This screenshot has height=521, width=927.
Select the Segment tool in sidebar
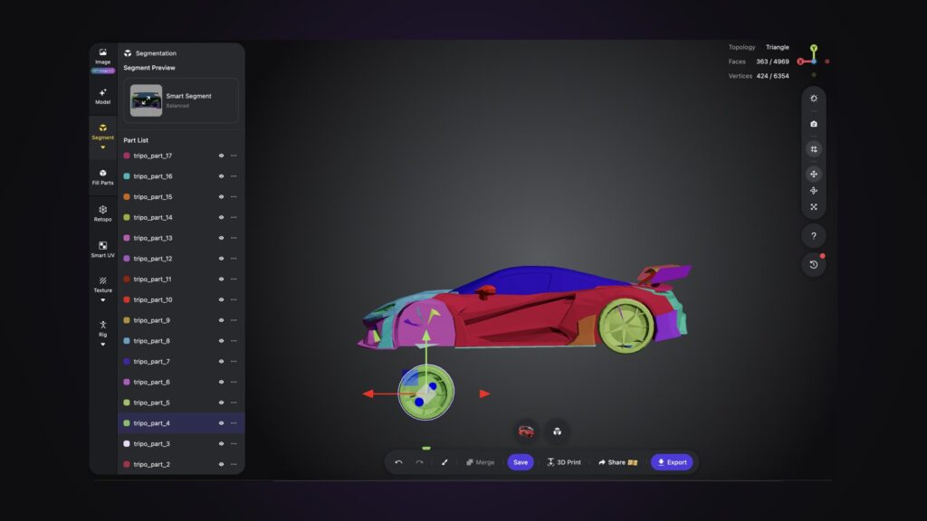(x=103, y=131)
